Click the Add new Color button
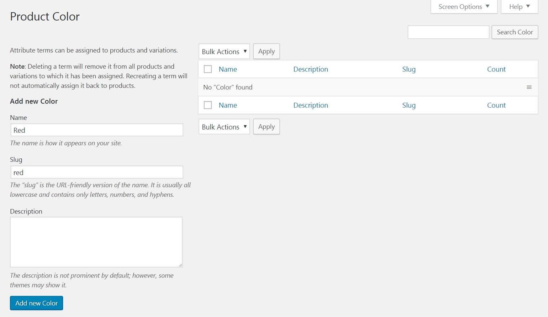 pyautogui.click(x=36, y=303)
